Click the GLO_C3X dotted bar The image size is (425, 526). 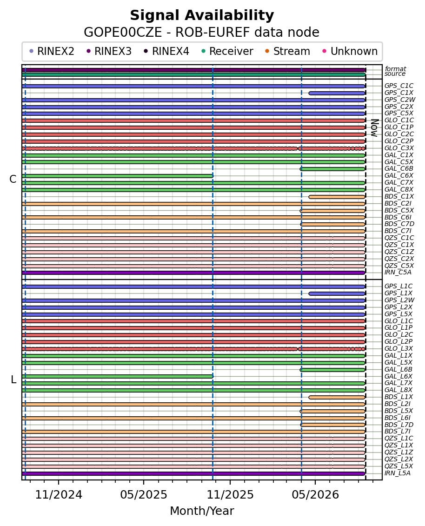point(193,148)
